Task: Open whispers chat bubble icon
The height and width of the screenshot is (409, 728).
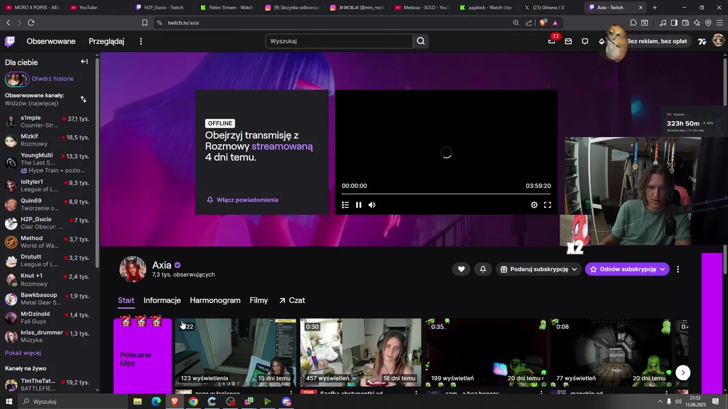Action: click(x=585, y=41)
